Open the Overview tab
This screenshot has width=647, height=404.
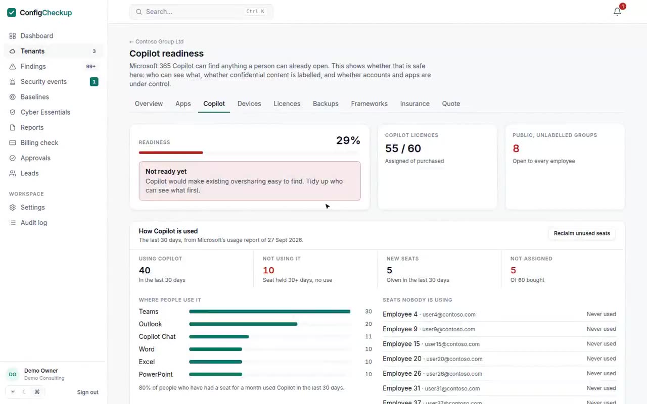click(149, 104)
